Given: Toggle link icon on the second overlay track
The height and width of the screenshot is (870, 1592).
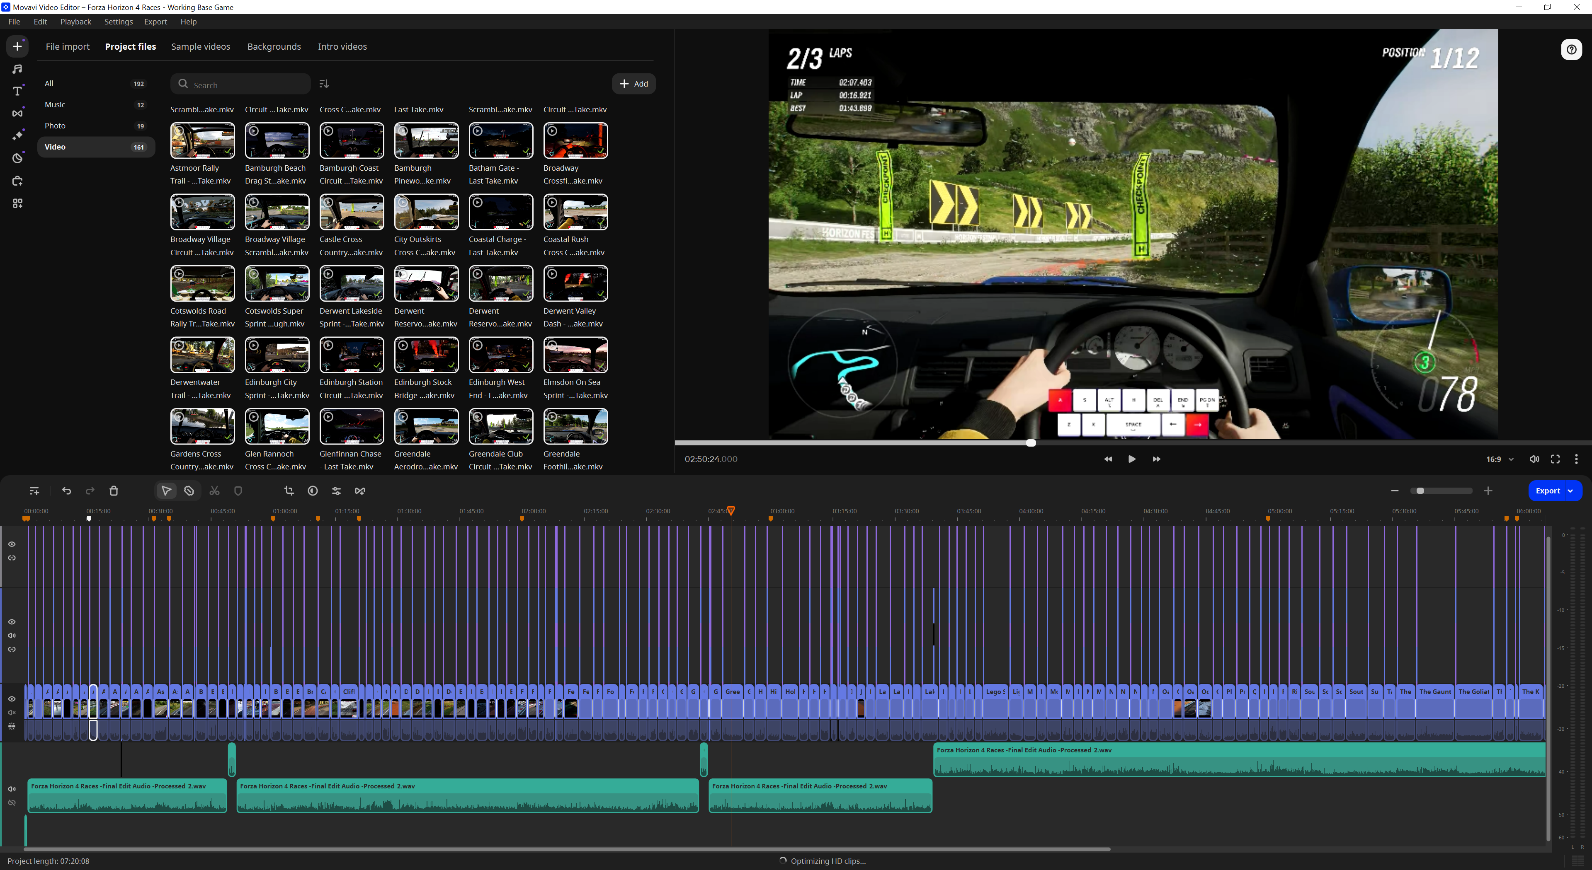Looking at the screenshot, I should [x=12, y=649].
